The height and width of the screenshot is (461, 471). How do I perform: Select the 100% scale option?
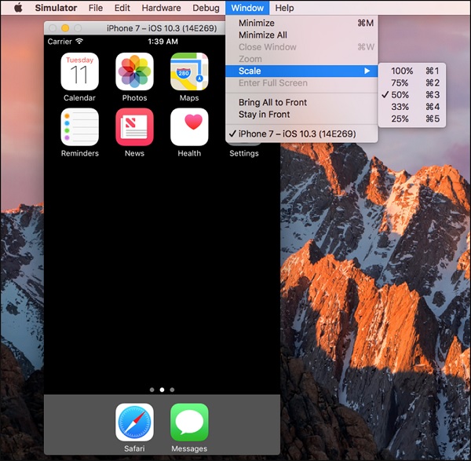point(402,71)
